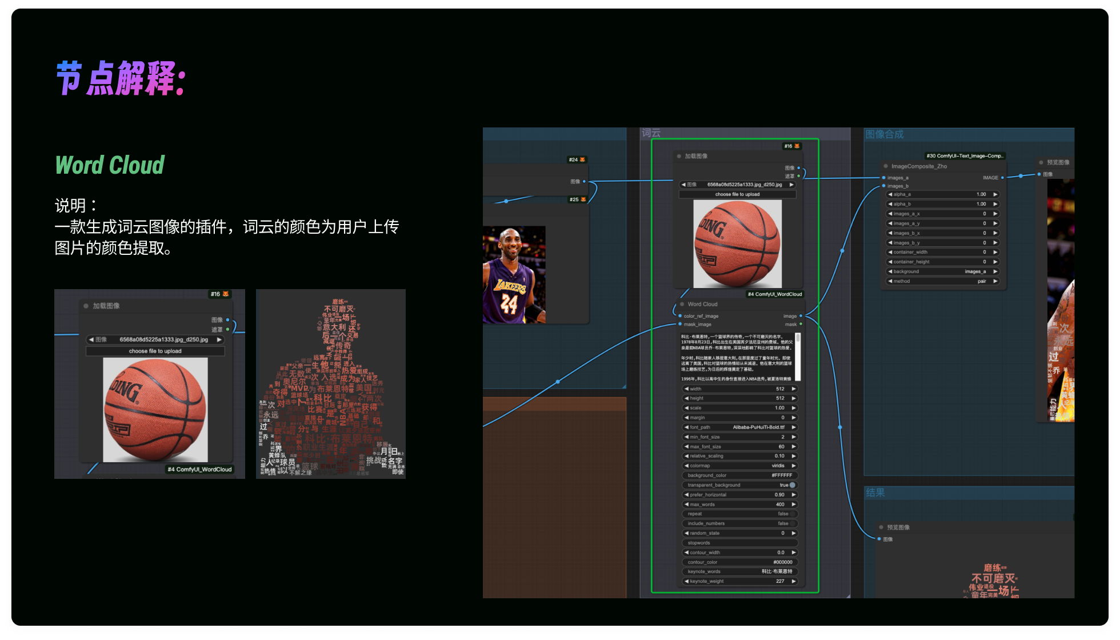Click the ImageComposite_Zho node title
This screenshot has width=1120, height=640.
click(x=919, y=166)
